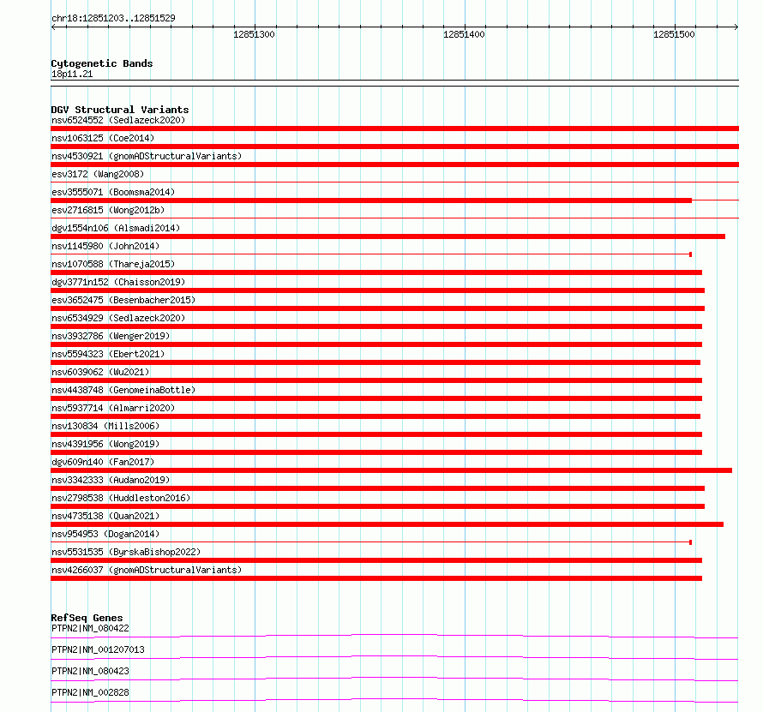Open nsv3932786 (Wenger2019) variant

coord(111,336)
